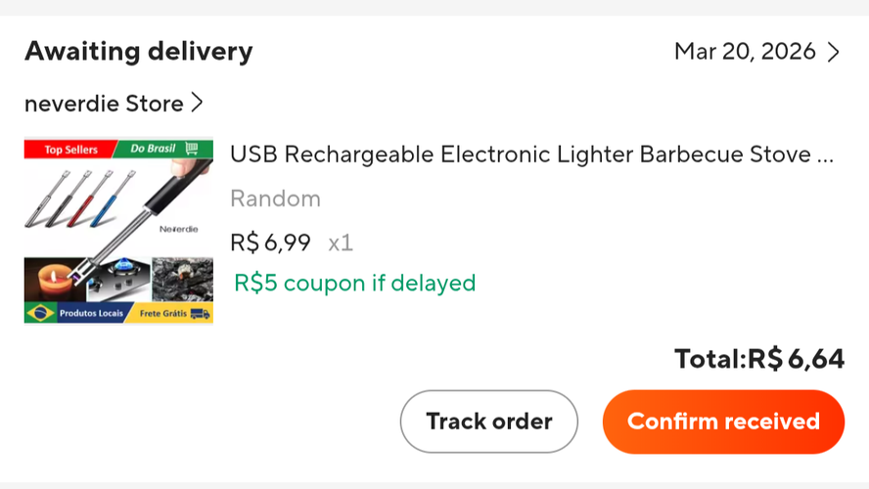Expand order details via date chevron
This screenshot has width=869, height=489.
[x=834, y=52]
